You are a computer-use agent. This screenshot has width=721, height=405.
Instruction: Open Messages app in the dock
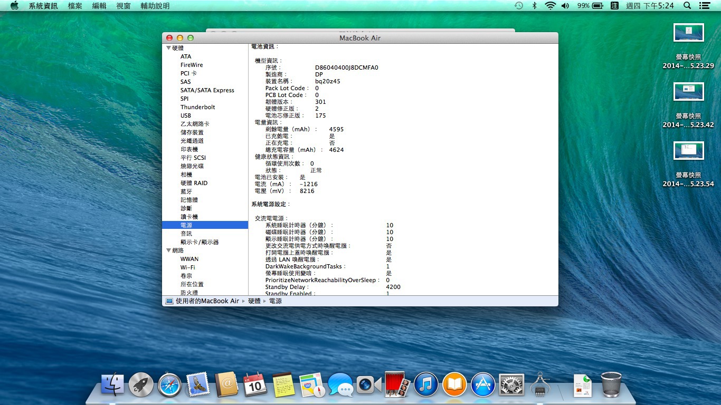[340, 385]
